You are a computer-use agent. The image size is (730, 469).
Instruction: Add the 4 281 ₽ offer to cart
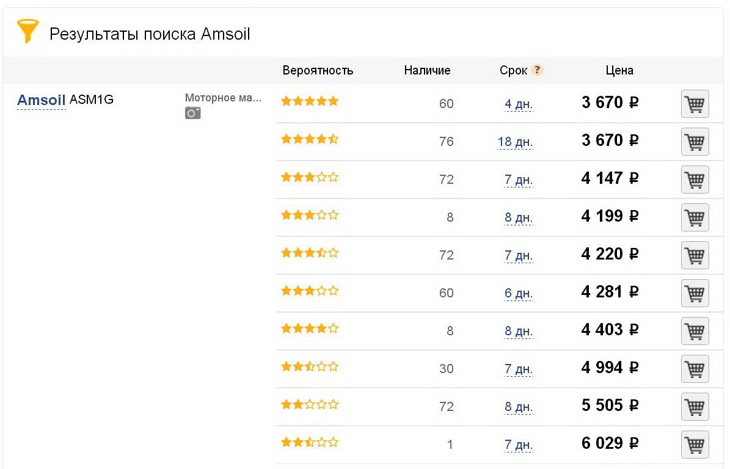(x=695, y=293)
